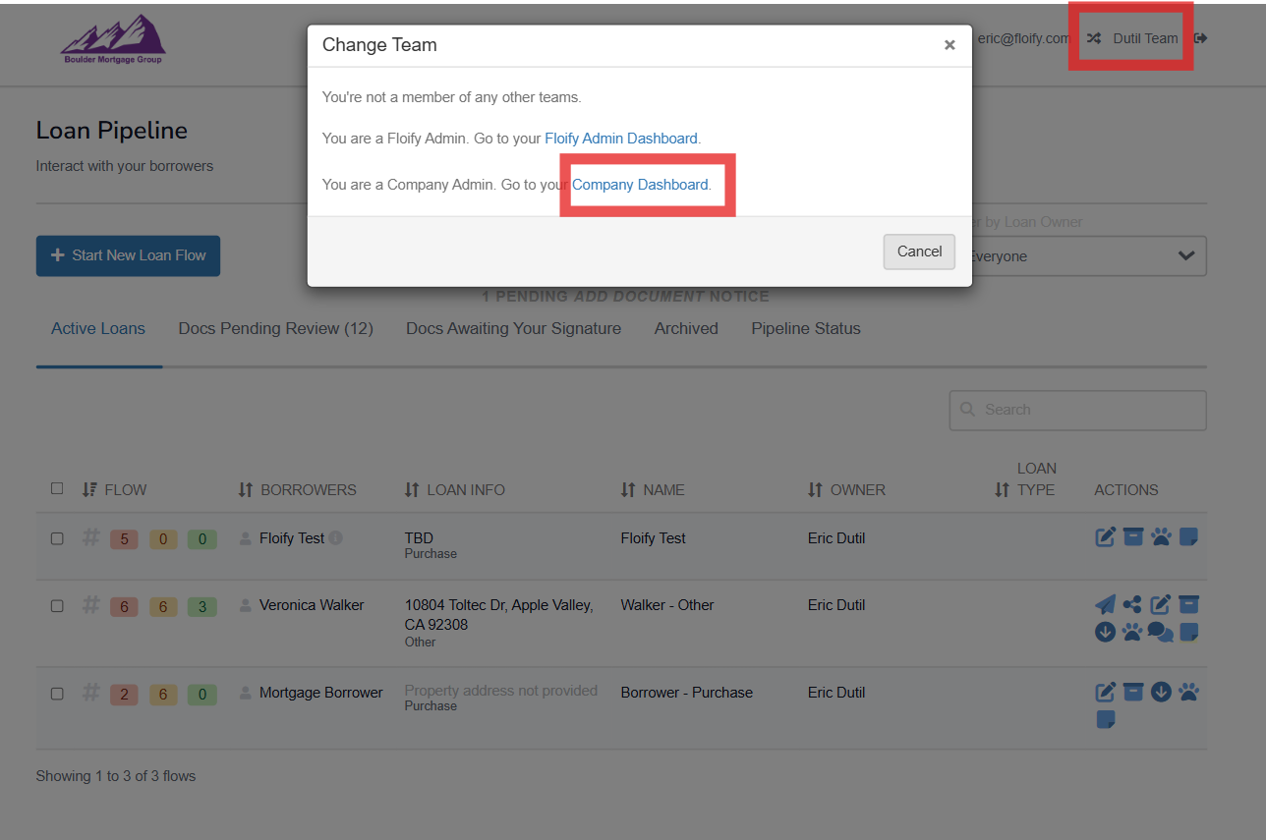Switch to Docs Pending Review (12) tab
1266x840 pixels.
(275, 329)
